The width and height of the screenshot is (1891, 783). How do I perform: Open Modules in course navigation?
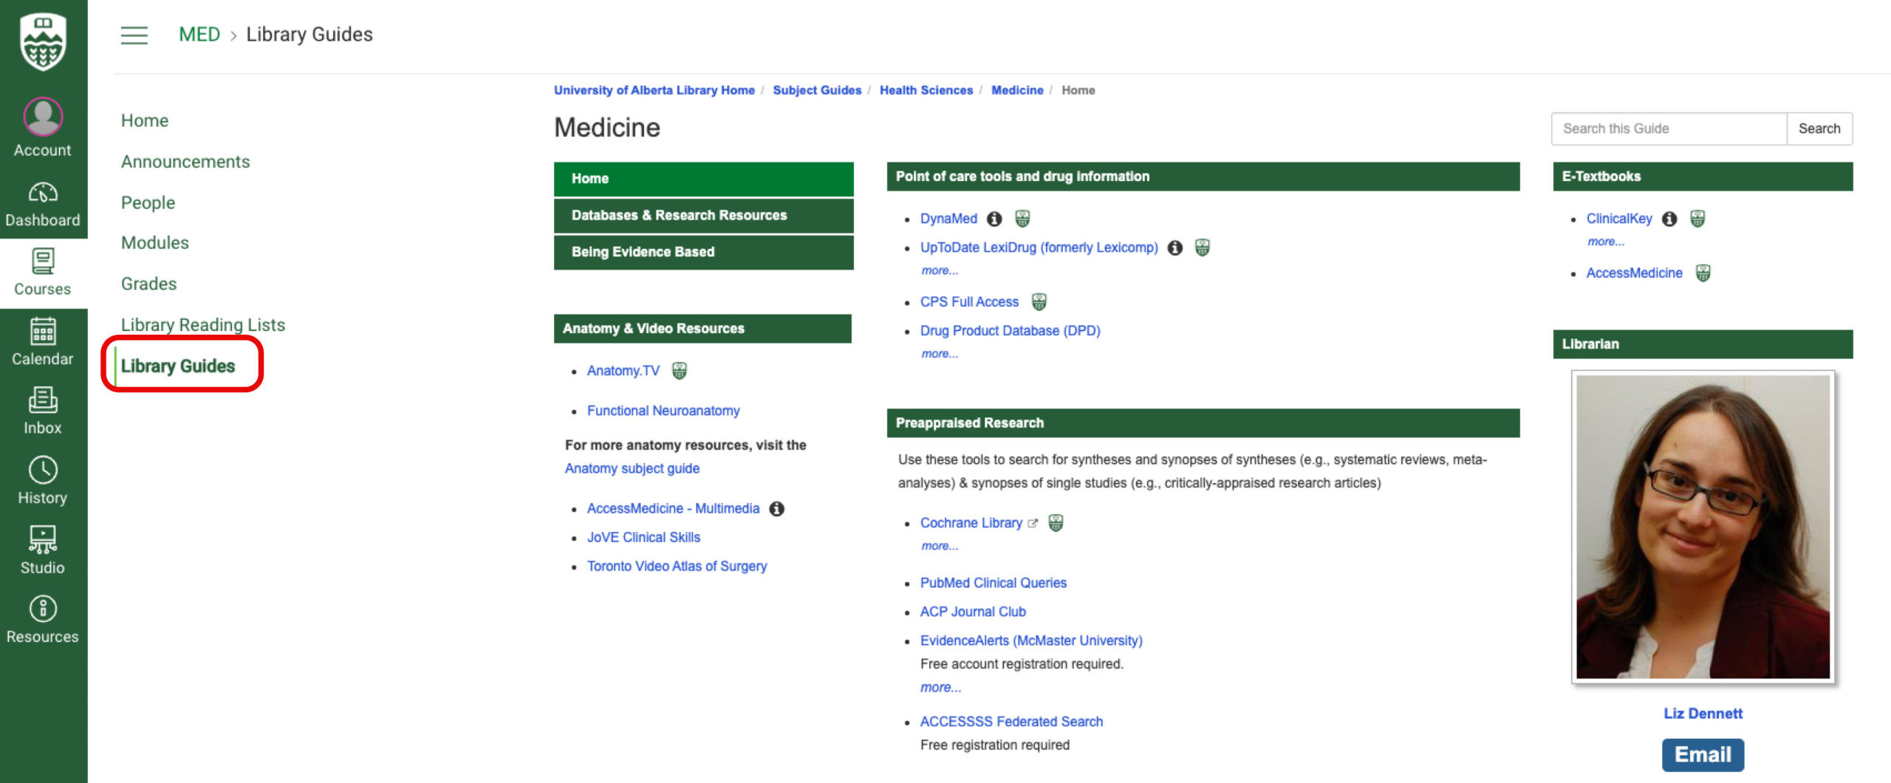click(x=154, y=243)
